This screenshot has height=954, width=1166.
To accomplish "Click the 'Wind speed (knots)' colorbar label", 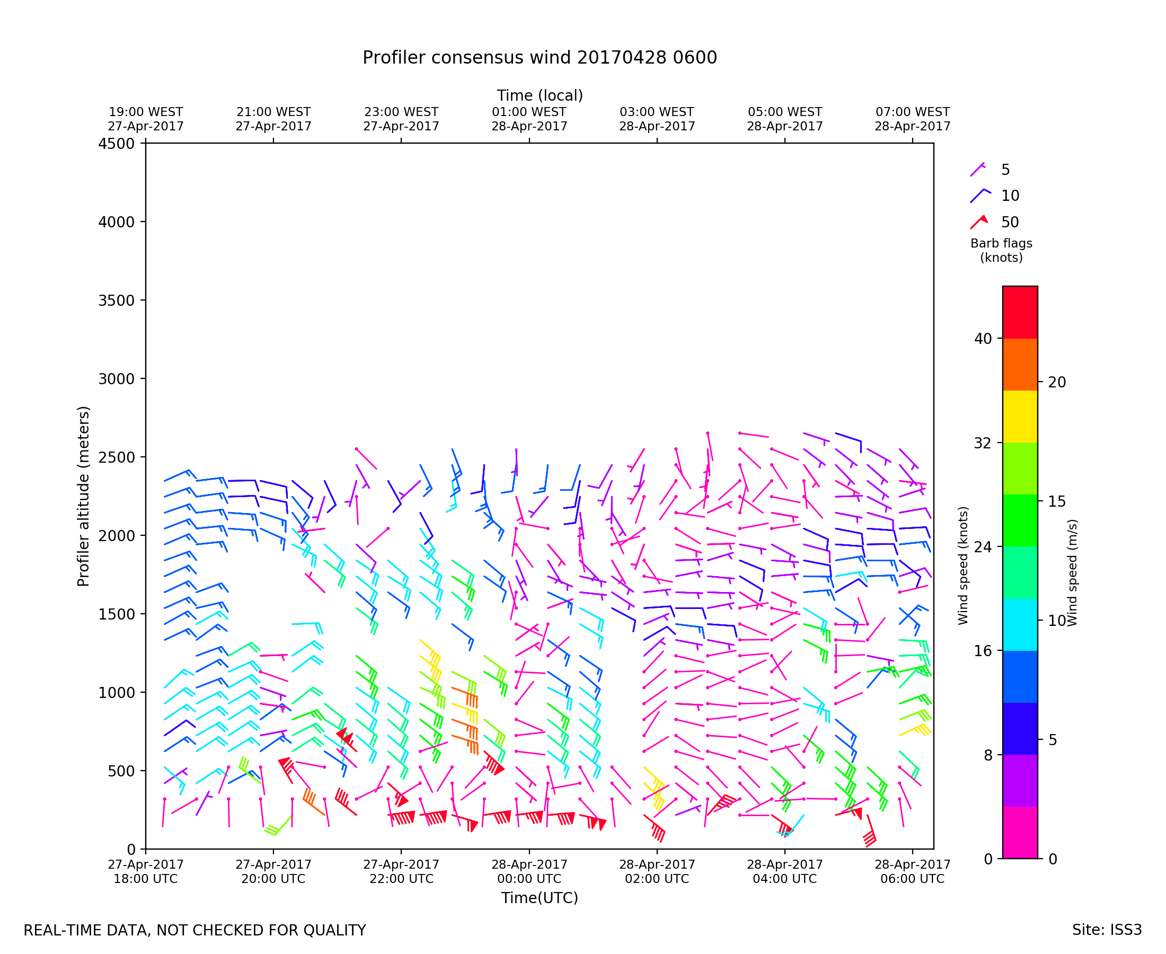I will pyautogui.click(x=962, y=566).
